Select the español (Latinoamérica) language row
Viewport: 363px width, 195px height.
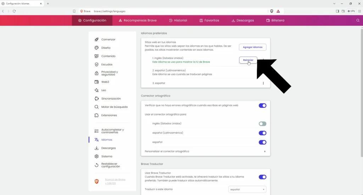[205, 72]
